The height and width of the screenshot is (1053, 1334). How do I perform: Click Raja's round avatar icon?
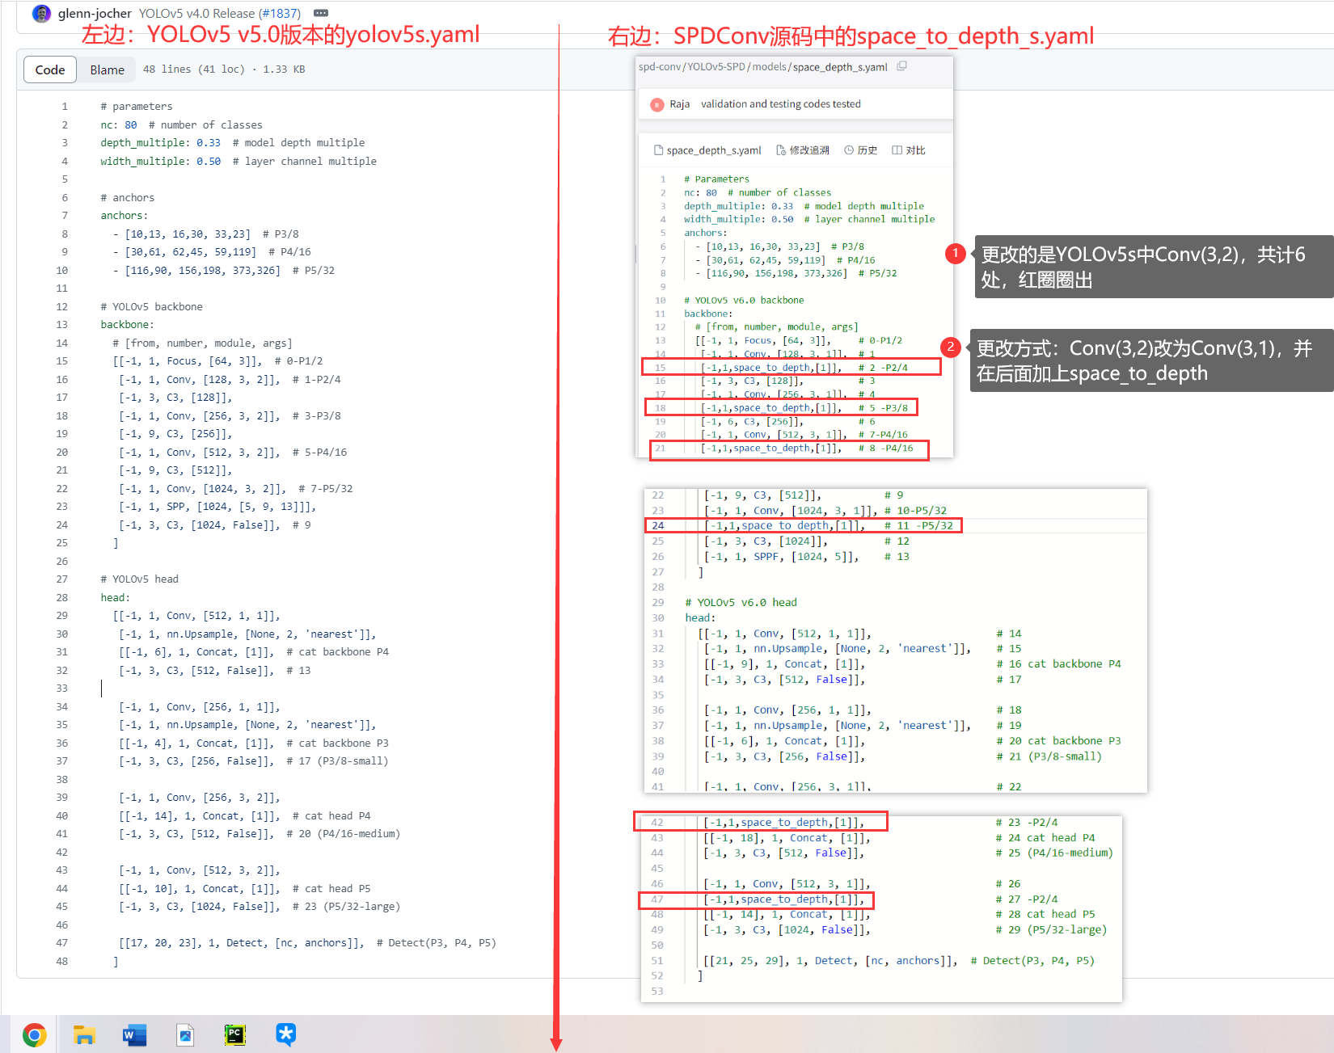[x=656, y=104]
